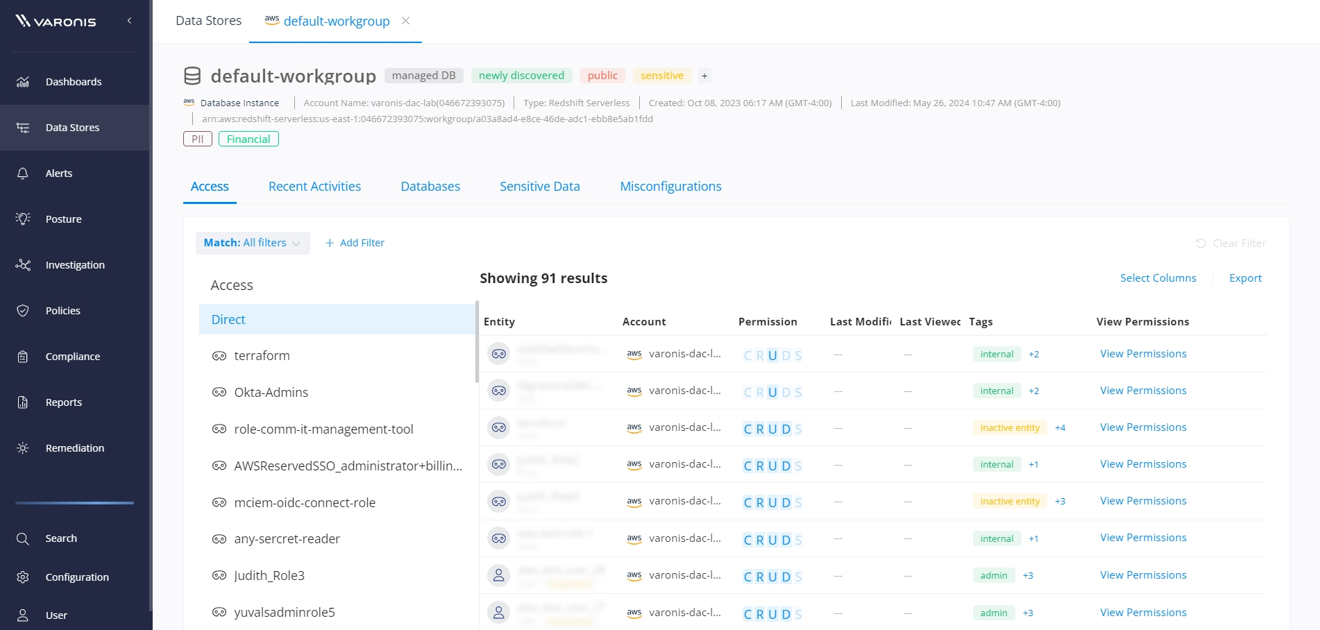The height and width of the screenshot is (630, 1320).
Task: Click the inactive entity tag with +3
Action: 1010,502
